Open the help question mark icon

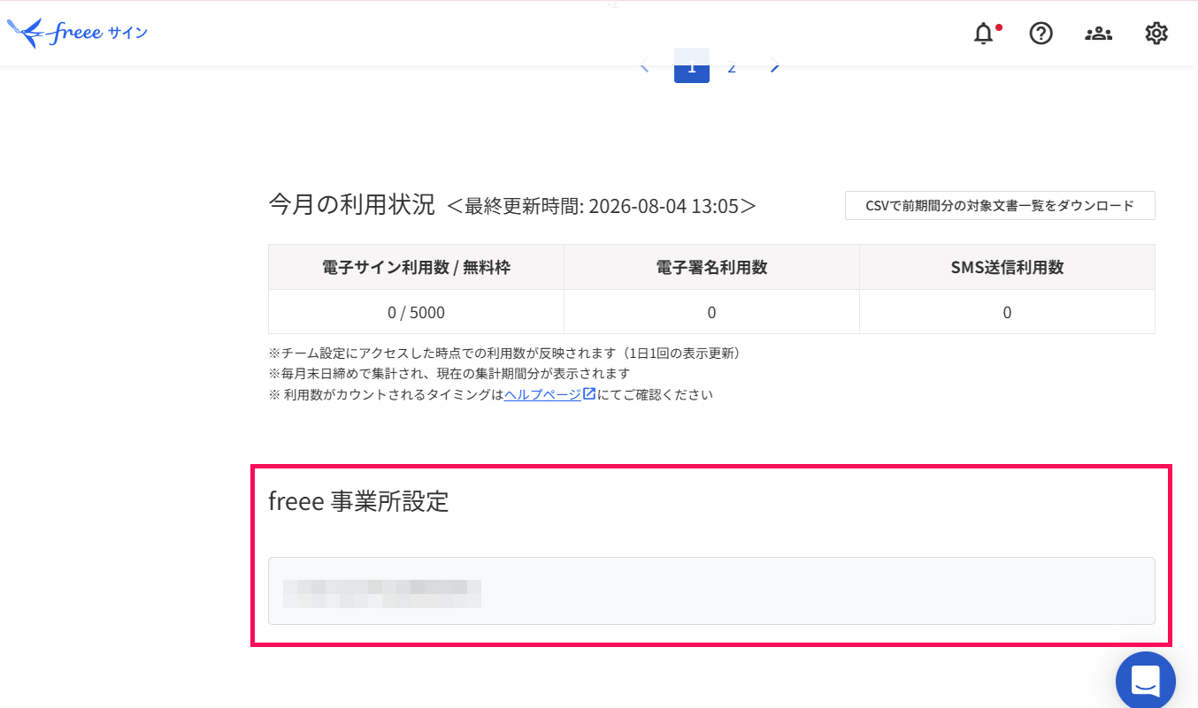coord(1041,34)
